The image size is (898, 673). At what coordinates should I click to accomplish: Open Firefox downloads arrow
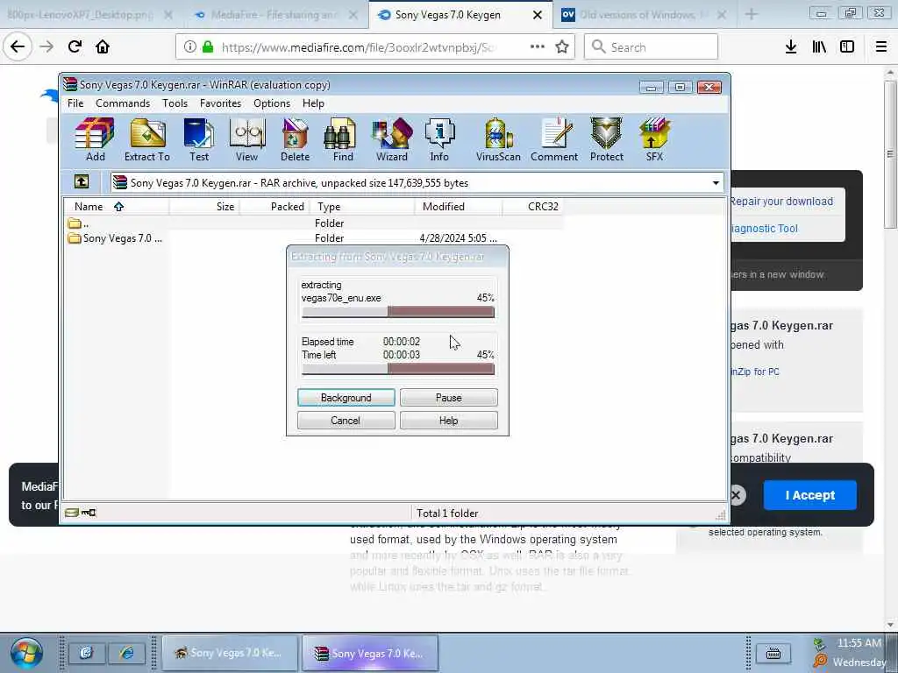coord(791,47)
